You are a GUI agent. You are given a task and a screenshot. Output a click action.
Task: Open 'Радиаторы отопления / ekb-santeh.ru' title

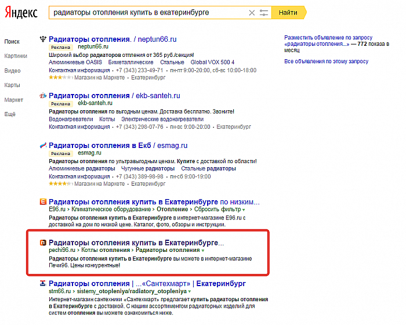[x=114, y=96]
